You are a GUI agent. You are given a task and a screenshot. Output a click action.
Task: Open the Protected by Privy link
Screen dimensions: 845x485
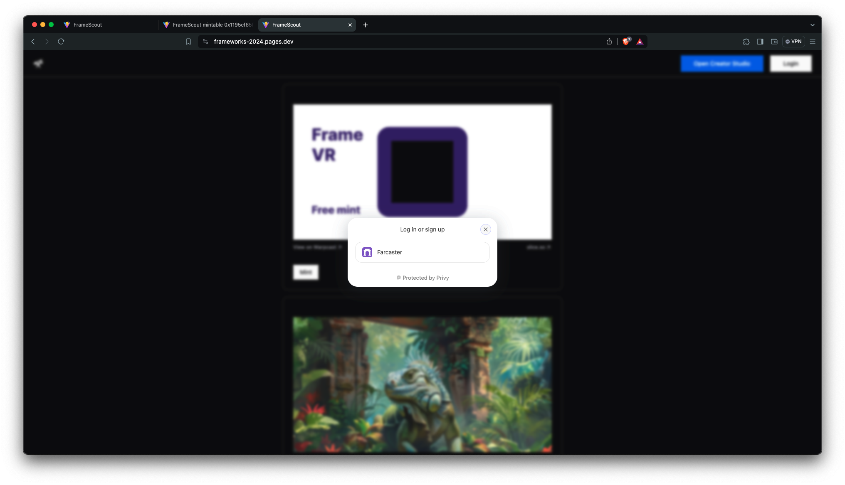click(x=422, y=278)
